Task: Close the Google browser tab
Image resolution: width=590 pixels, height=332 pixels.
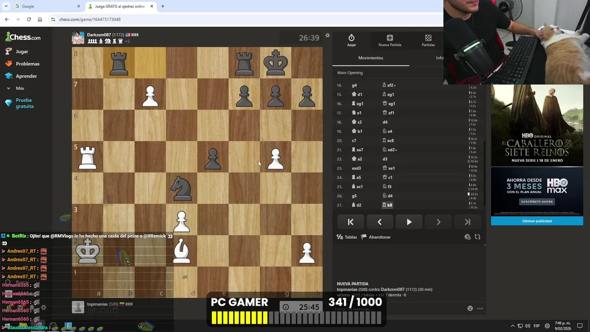Action: click(78, 6)
